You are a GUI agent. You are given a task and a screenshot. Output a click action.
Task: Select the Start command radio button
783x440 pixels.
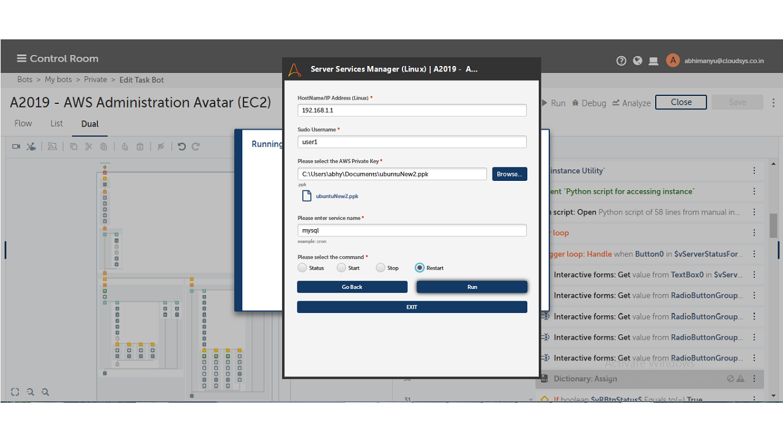[341, 268]
